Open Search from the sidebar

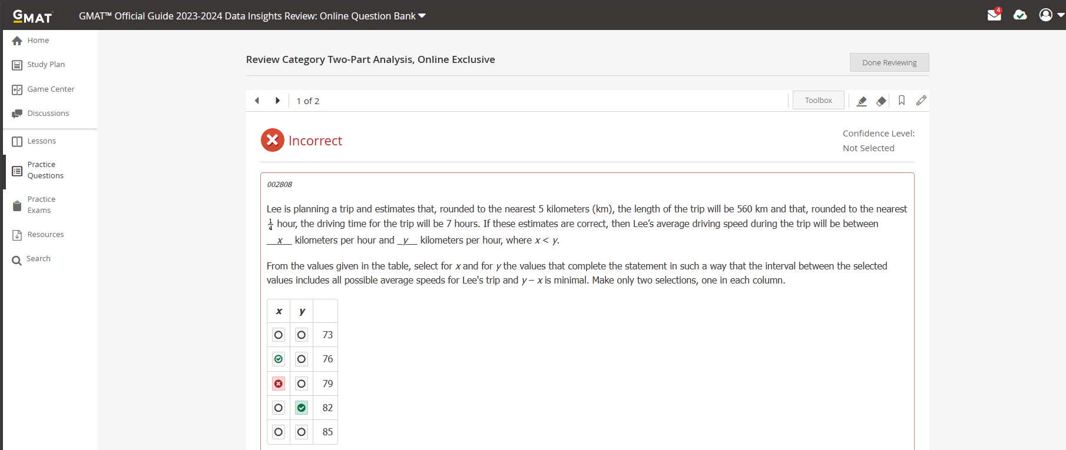(38, 259)
